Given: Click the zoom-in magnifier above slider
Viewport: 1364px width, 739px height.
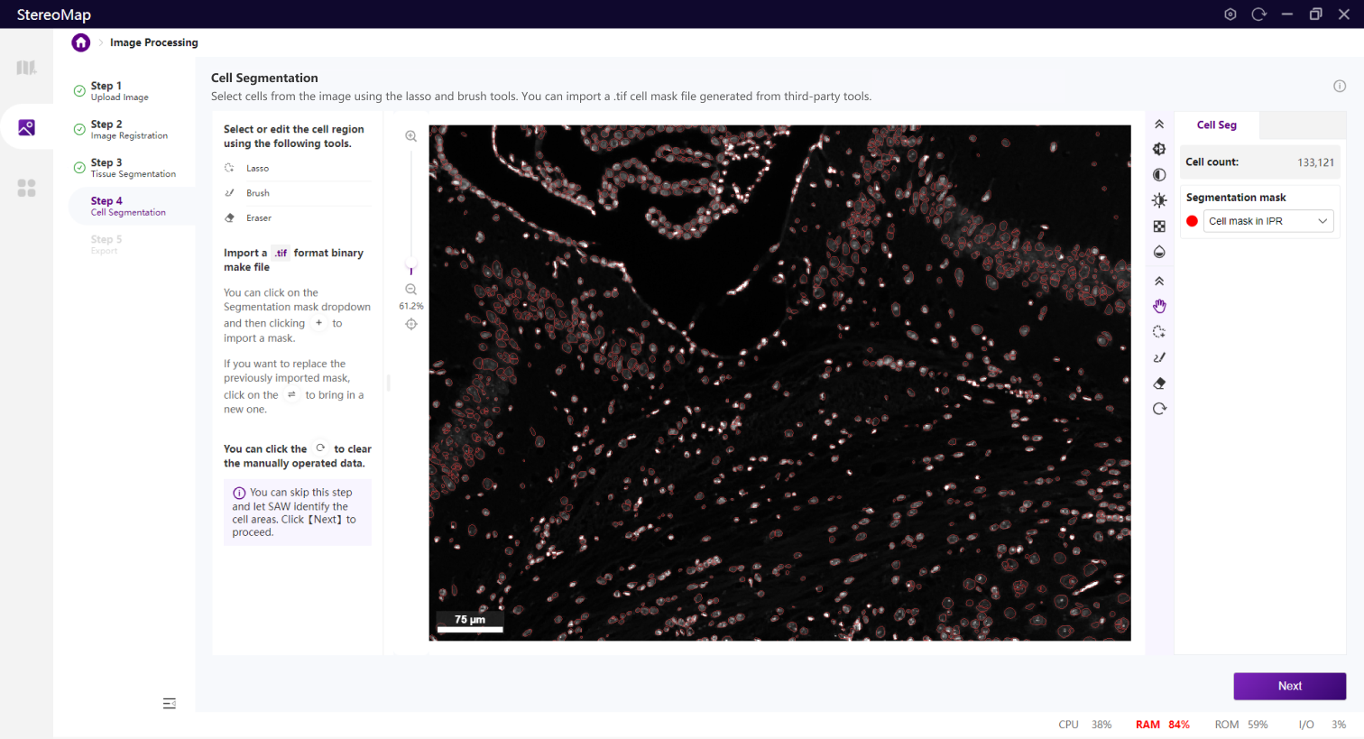Looking at the screenshot, I should (x=410, y=136).
